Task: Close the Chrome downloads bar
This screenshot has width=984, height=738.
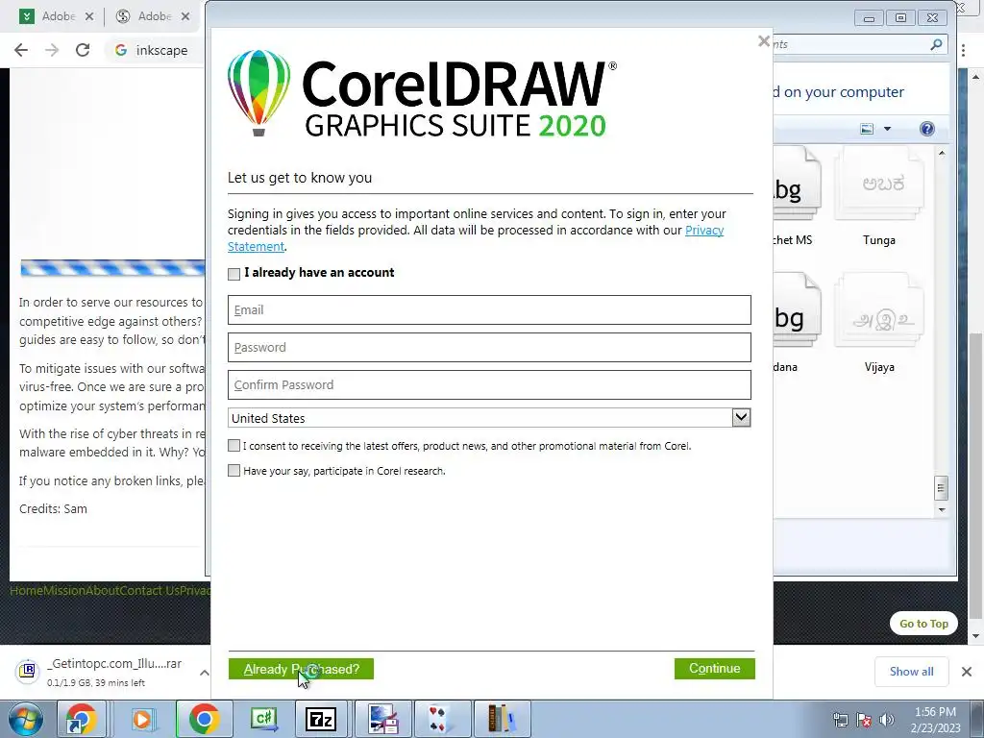Action: point(967,672)
